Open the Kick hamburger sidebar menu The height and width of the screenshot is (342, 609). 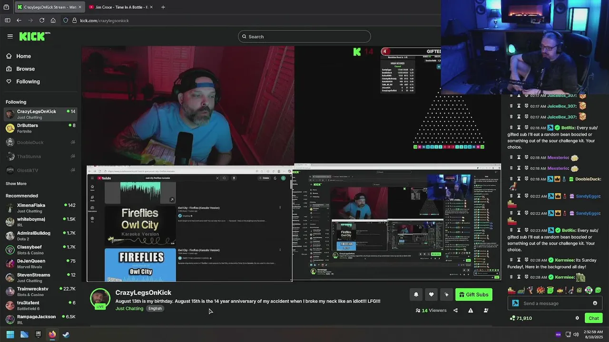(x=10, y=36)
